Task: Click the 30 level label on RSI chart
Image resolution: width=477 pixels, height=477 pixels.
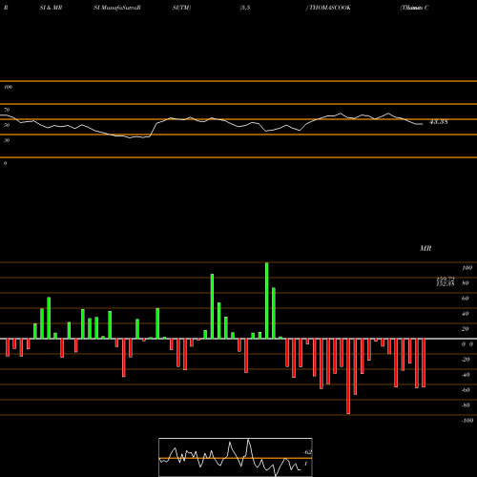Action: 7,140
